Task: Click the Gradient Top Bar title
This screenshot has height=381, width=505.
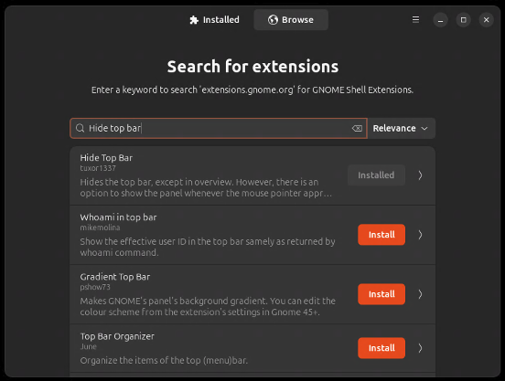Action: pyautogui.click(x=115, y=277)
